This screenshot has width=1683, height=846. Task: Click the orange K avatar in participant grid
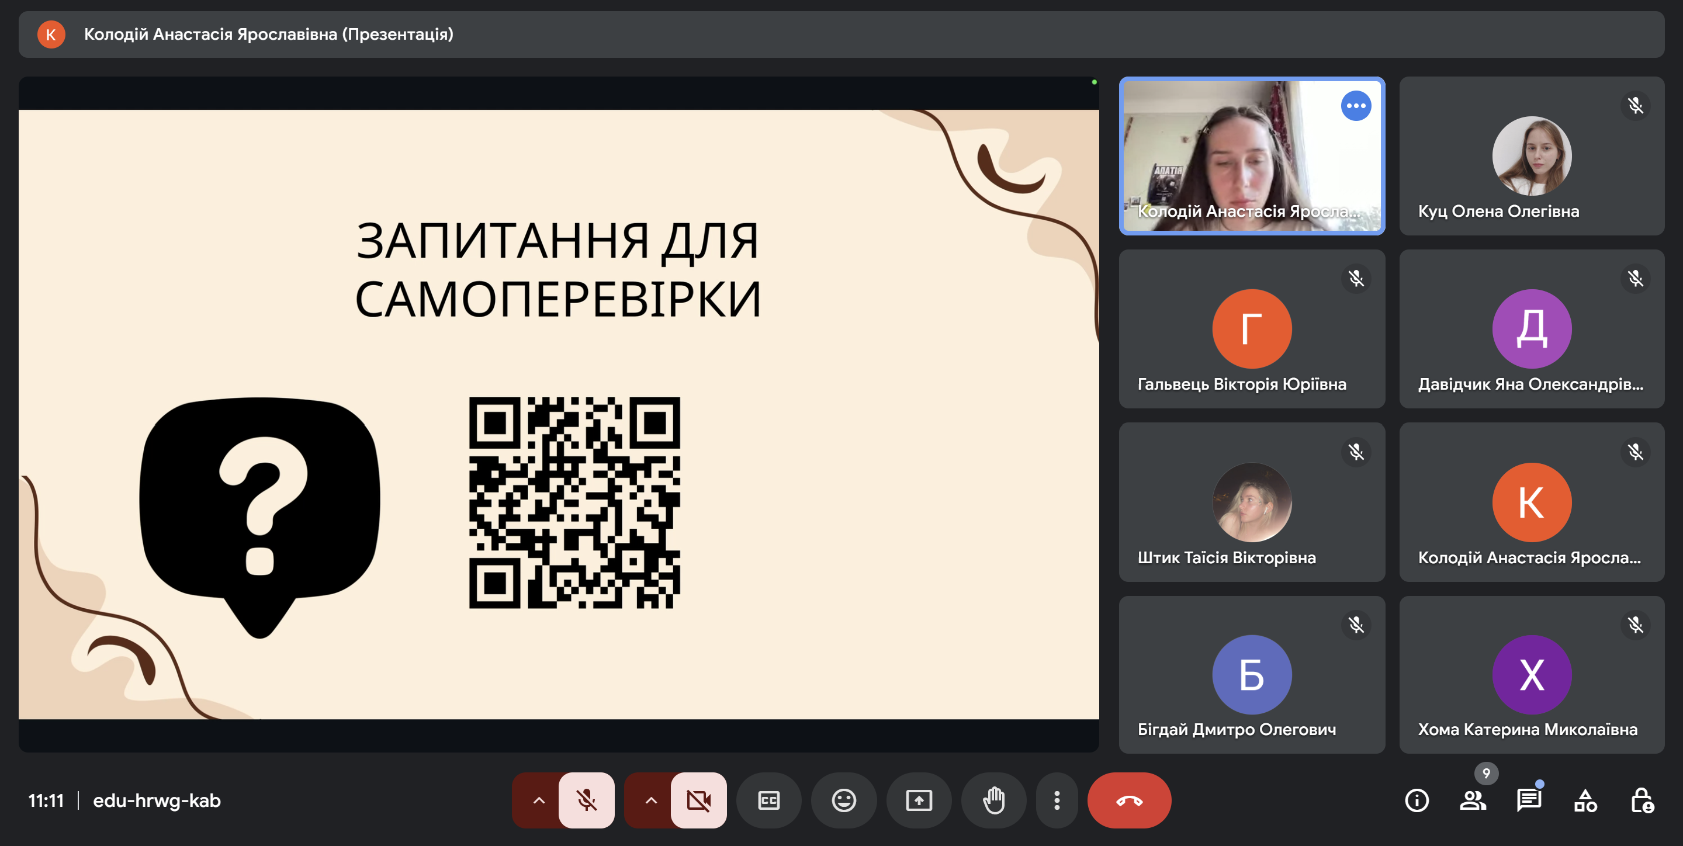point(1532,502)
